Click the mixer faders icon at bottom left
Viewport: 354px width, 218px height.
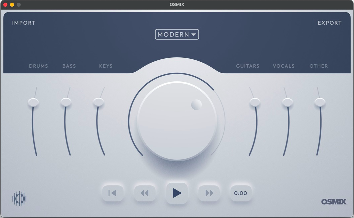pos(19,199)
